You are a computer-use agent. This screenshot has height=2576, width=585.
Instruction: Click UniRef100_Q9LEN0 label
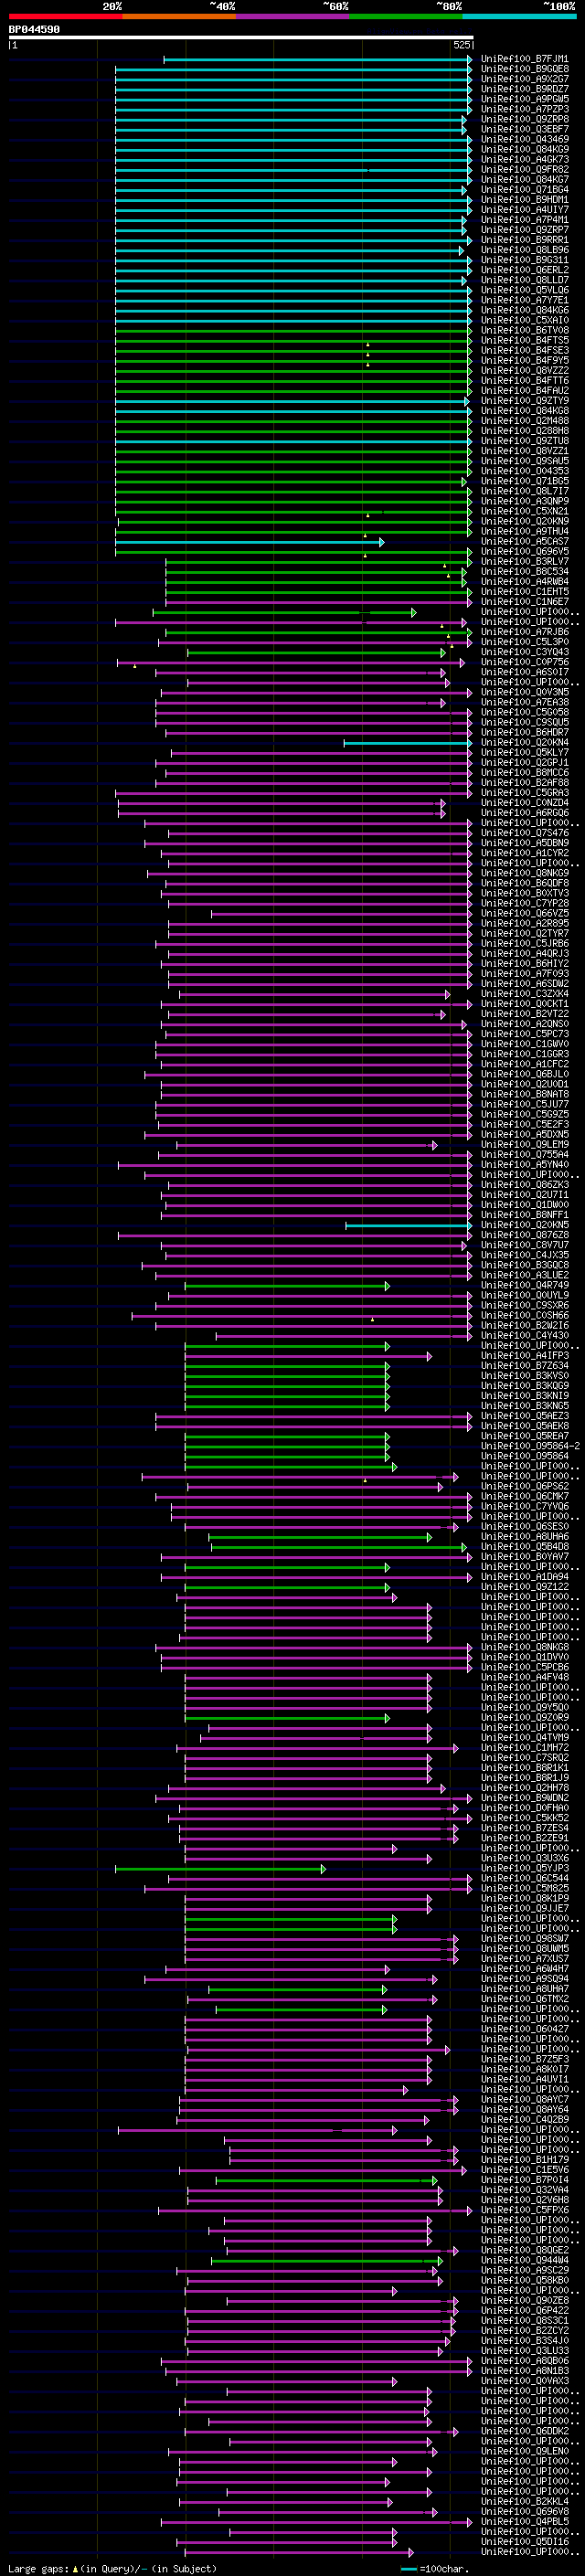pos(525,2450)
